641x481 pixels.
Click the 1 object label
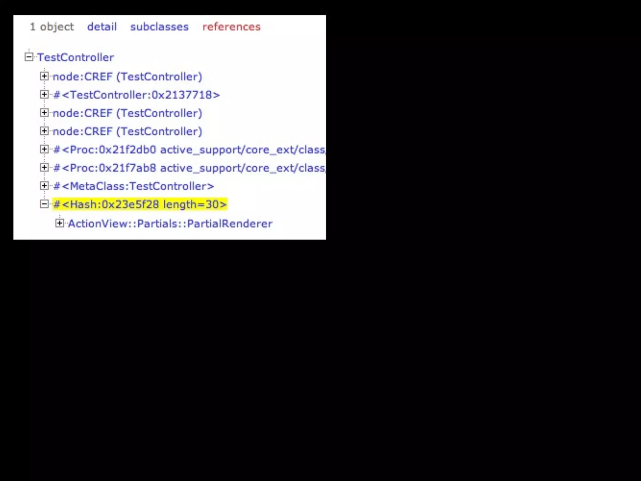[52, 27]
